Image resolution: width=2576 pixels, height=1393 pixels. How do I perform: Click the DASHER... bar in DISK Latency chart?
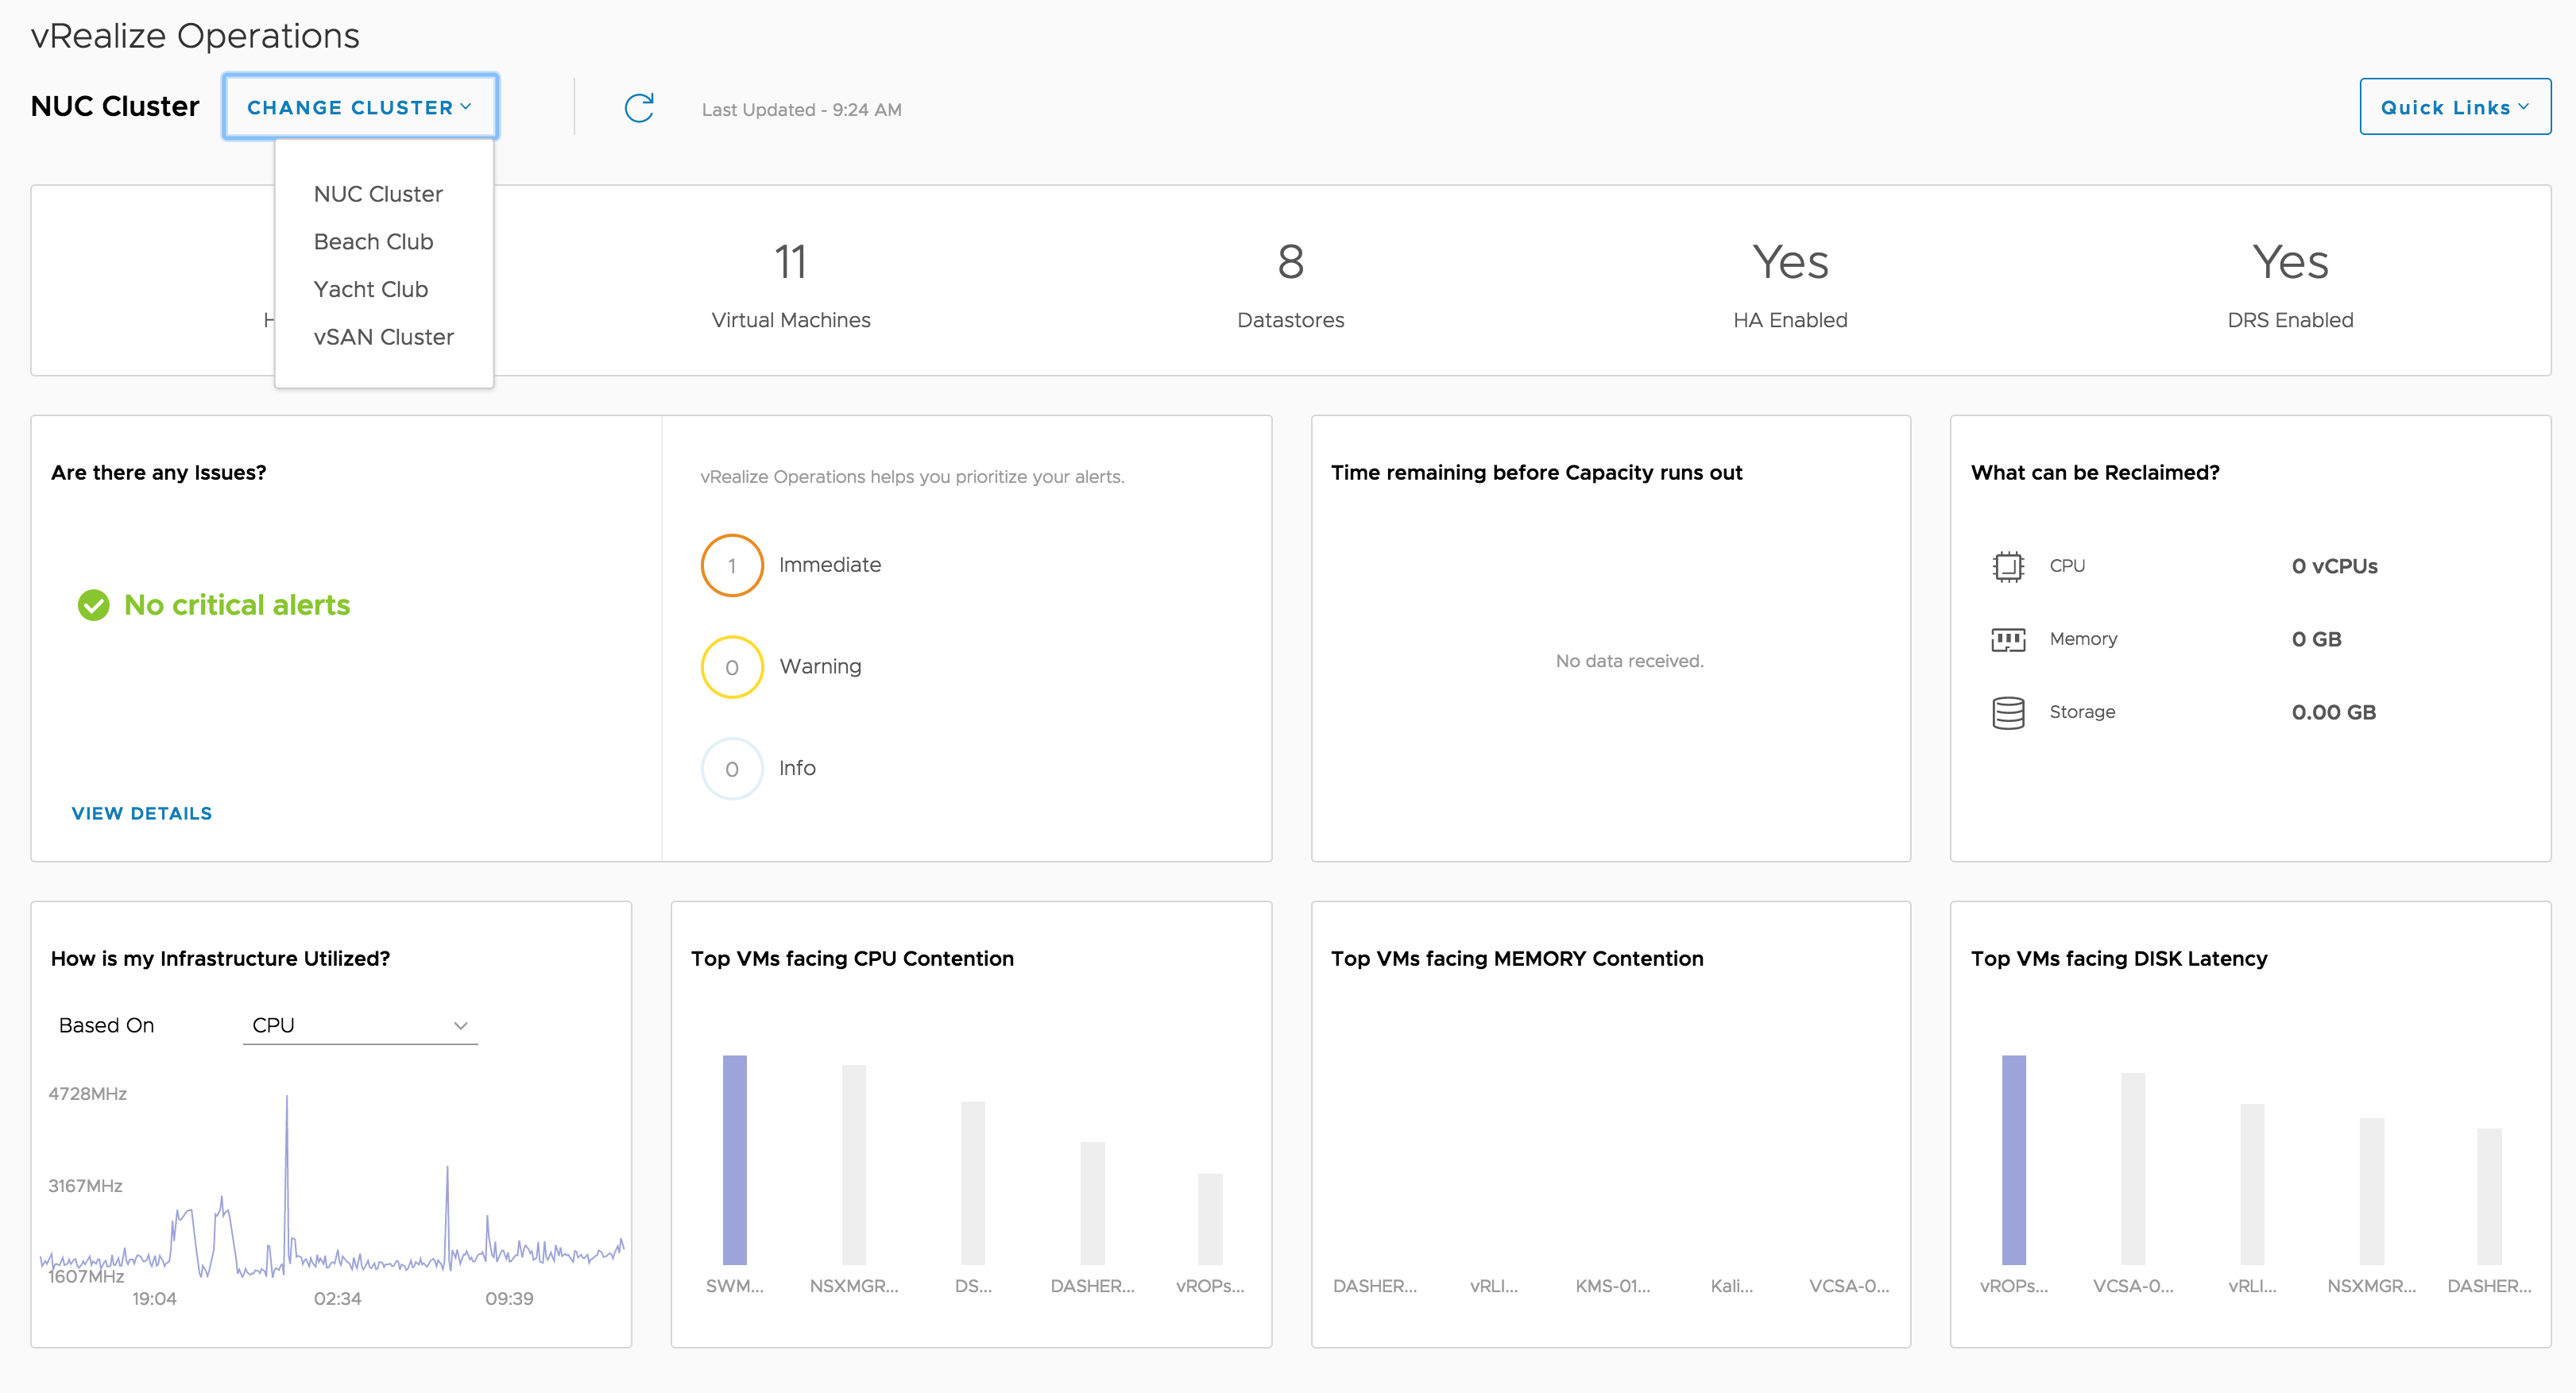(2490, 1196)
